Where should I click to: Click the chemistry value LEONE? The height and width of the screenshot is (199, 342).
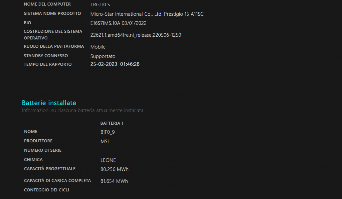[108, 160]
